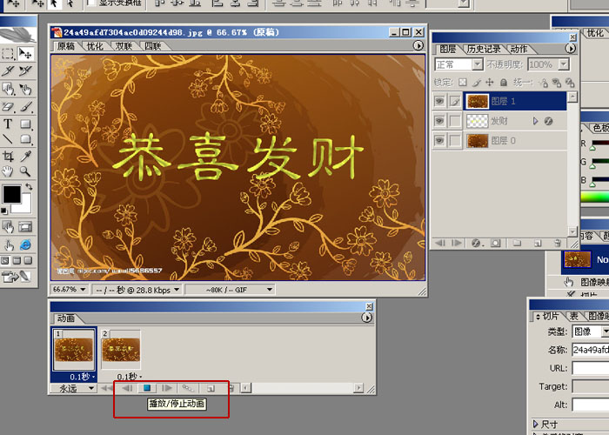Hide 图层 0 layer eye icon
609x435 pixels.
(439, 140)
